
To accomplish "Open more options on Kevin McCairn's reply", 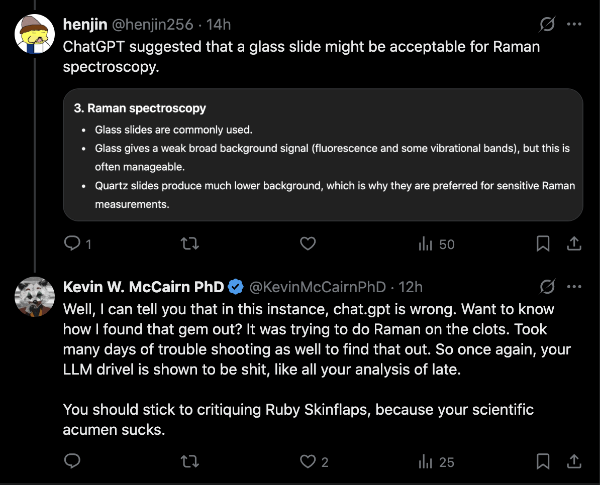I will 574,287.
